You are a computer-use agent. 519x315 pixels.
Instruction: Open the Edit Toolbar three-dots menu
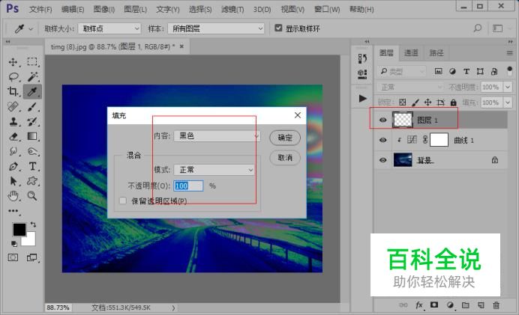[13, 211]
